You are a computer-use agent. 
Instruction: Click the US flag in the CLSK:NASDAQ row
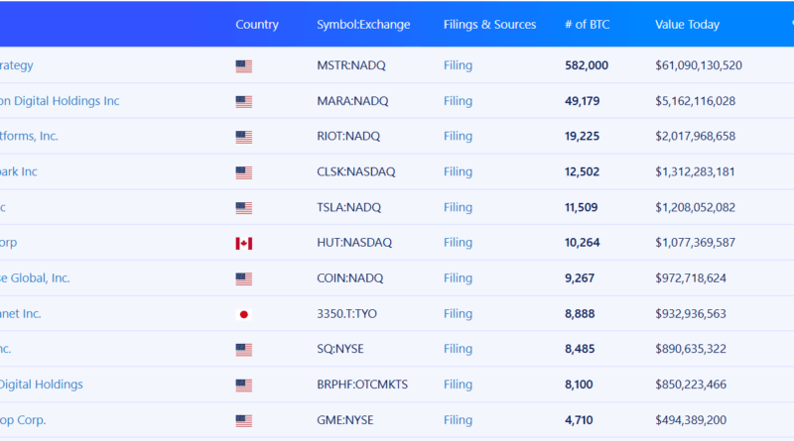pyautogui.click(x=243, y=172)
